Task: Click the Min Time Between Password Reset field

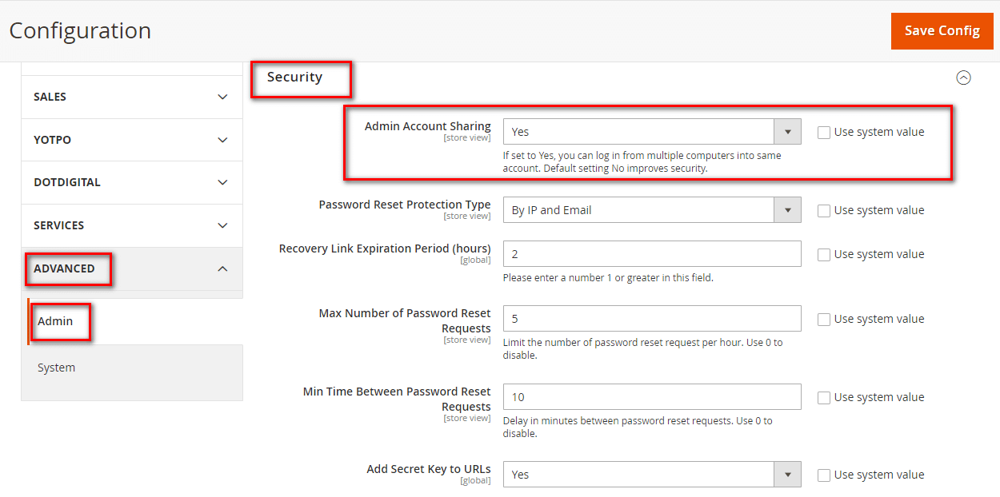Action: pos(651,396)
